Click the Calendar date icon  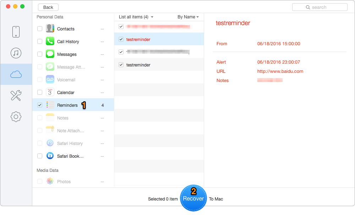pos(50,92)
